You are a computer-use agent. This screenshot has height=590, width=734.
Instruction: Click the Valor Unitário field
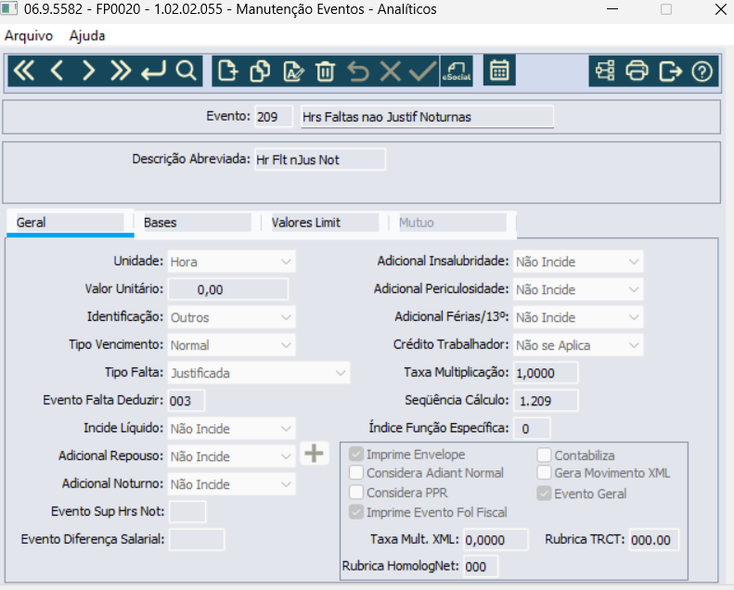click(228, 289)
